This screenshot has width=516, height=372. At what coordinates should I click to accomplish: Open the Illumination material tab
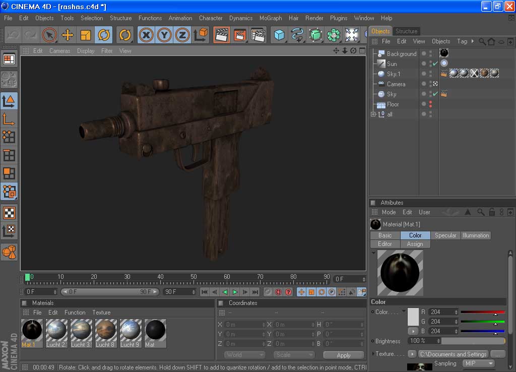pyautogui.click(x=476, y=235)
